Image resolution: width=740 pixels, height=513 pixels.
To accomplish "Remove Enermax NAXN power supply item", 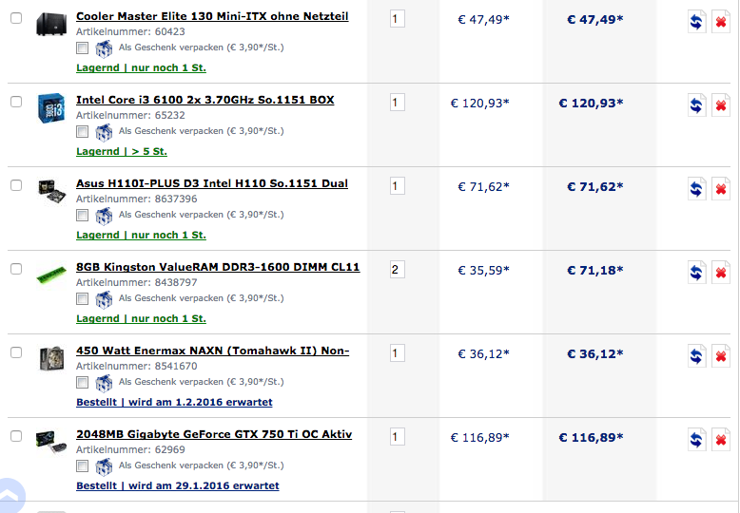I will pos(721,356).
